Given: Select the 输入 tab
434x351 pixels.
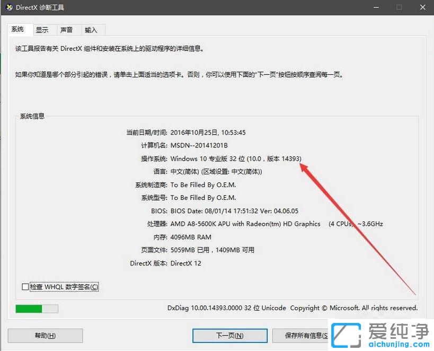Looking at the screenshot, I should coord(92,29).
